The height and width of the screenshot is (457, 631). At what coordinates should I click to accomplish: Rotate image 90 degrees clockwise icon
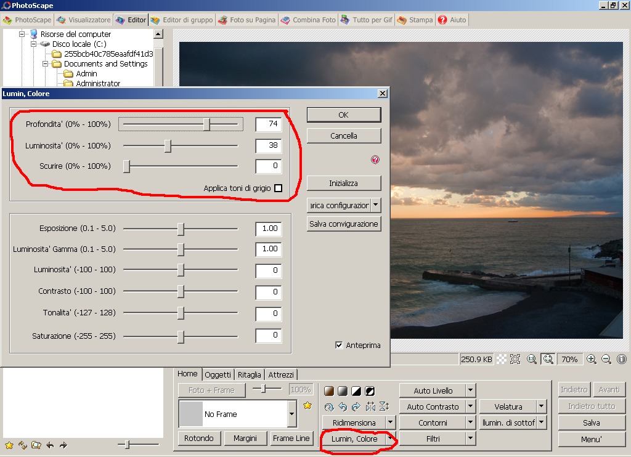point(356,406)
